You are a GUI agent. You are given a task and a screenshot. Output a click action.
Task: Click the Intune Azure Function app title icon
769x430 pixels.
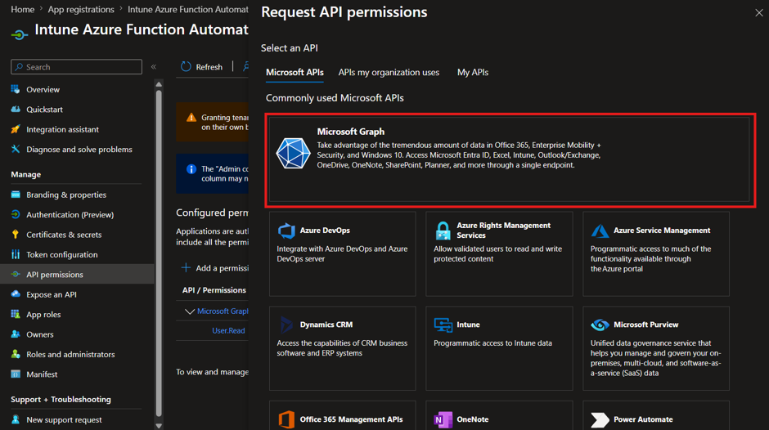click(x=20, y=35)
